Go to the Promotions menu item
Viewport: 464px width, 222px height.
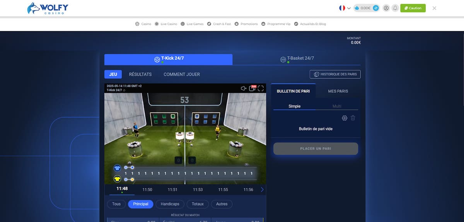coord(246,24)
